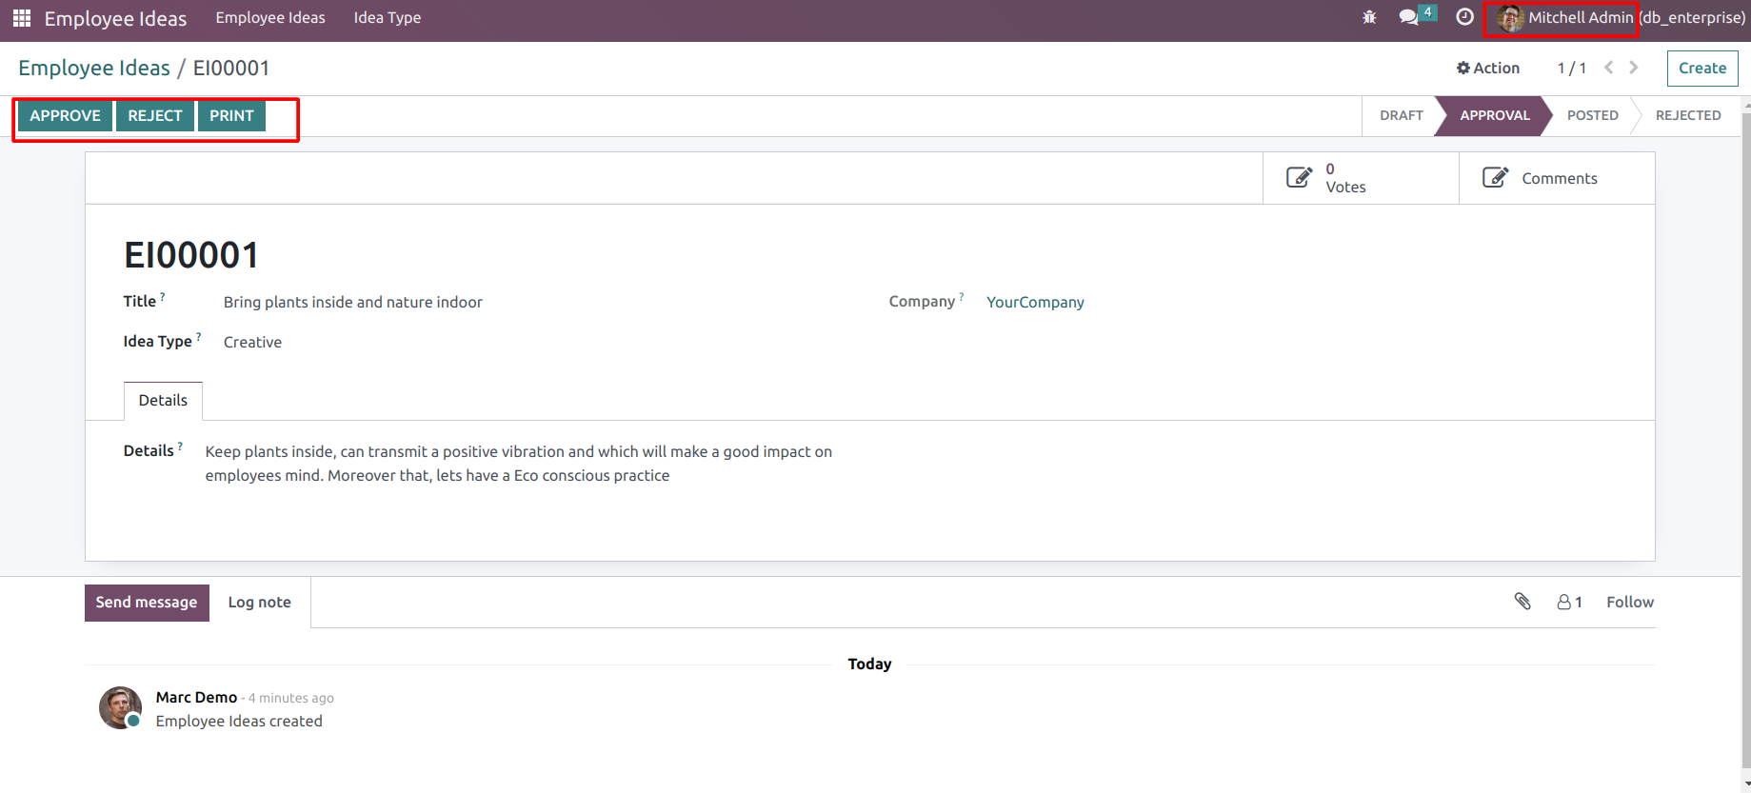Screen dimensions: 1751x793
Task: Click the Employee Ideas app title
Action: 115,19
